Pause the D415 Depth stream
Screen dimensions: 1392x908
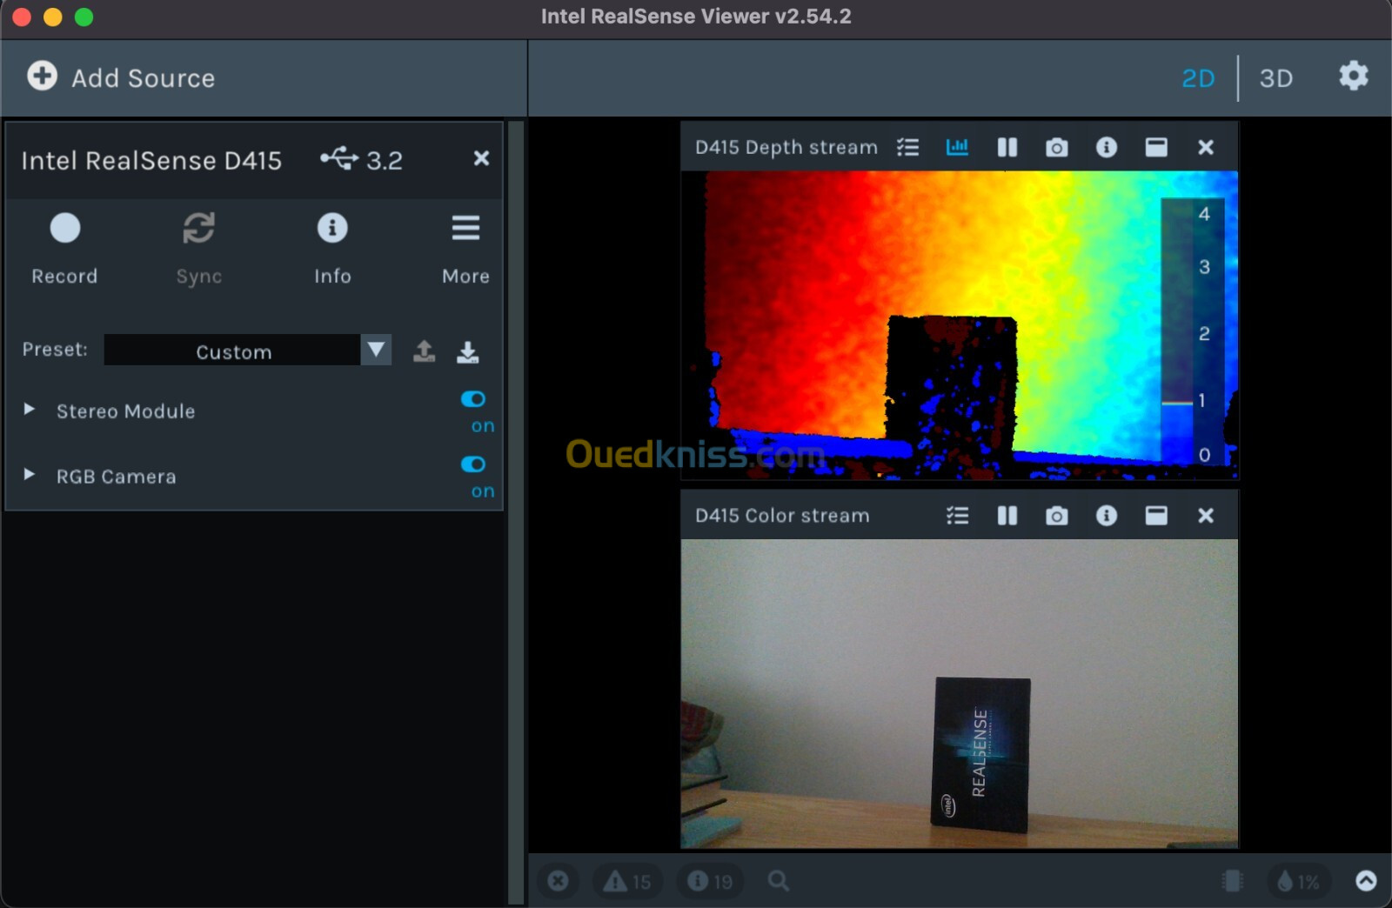coord(1007,147)
